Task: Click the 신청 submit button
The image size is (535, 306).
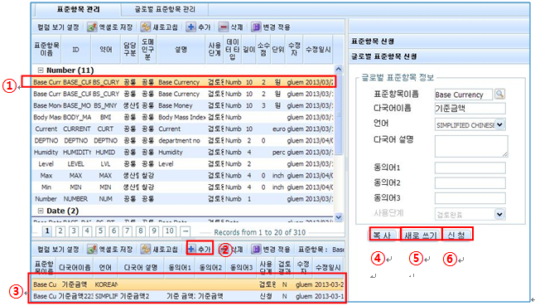Action: (x=457, y=235)
